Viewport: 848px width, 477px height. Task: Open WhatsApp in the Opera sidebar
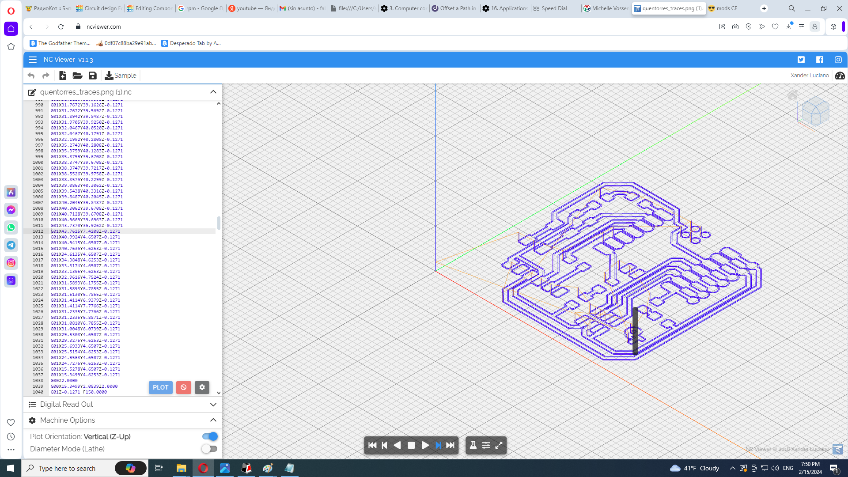[11, 227]
